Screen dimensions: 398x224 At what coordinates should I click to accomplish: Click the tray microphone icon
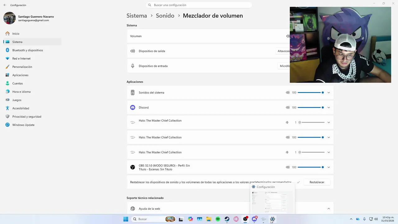pyautogui.click(x=364, y=219)
